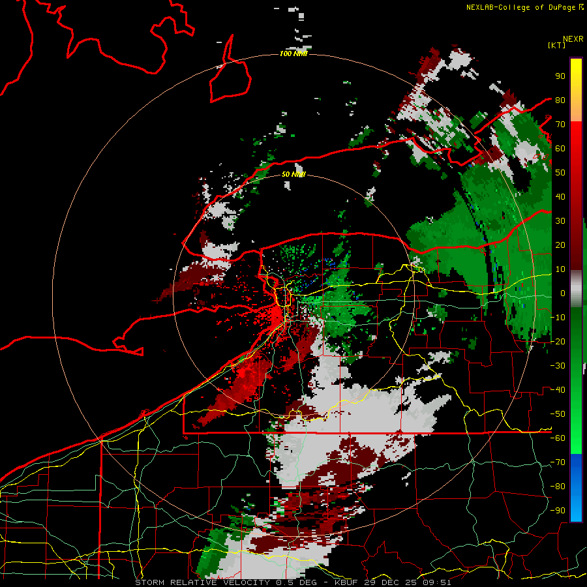
Task: Click the -10 value on the velocity scale
Action: pyautogui.click(x=558, y=318)
